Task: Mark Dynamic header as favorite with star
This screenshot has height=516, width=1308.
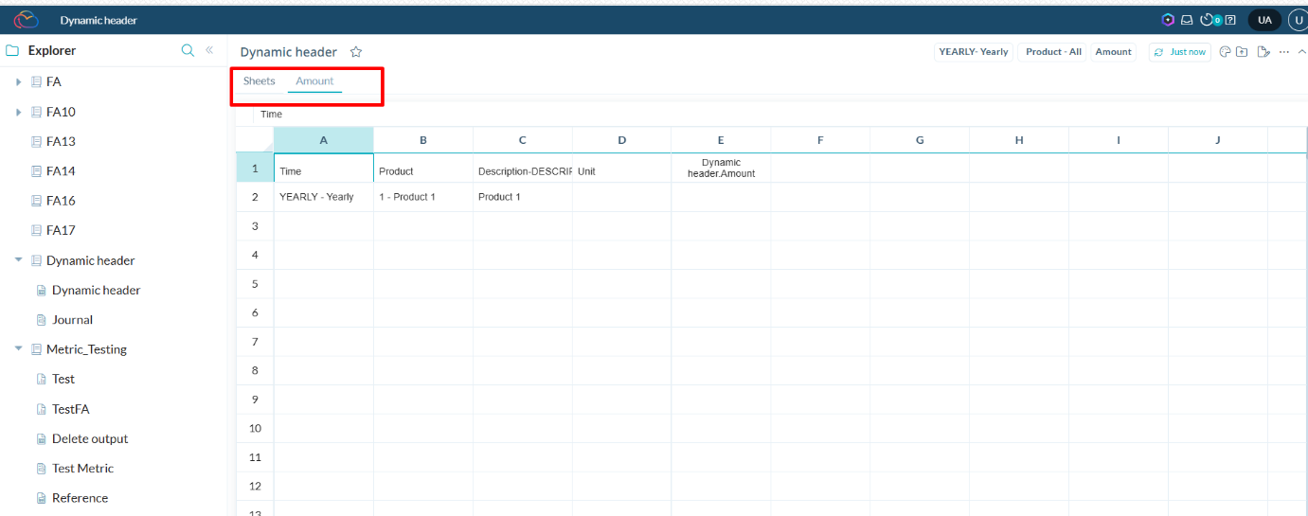Action: coord(356,52)
